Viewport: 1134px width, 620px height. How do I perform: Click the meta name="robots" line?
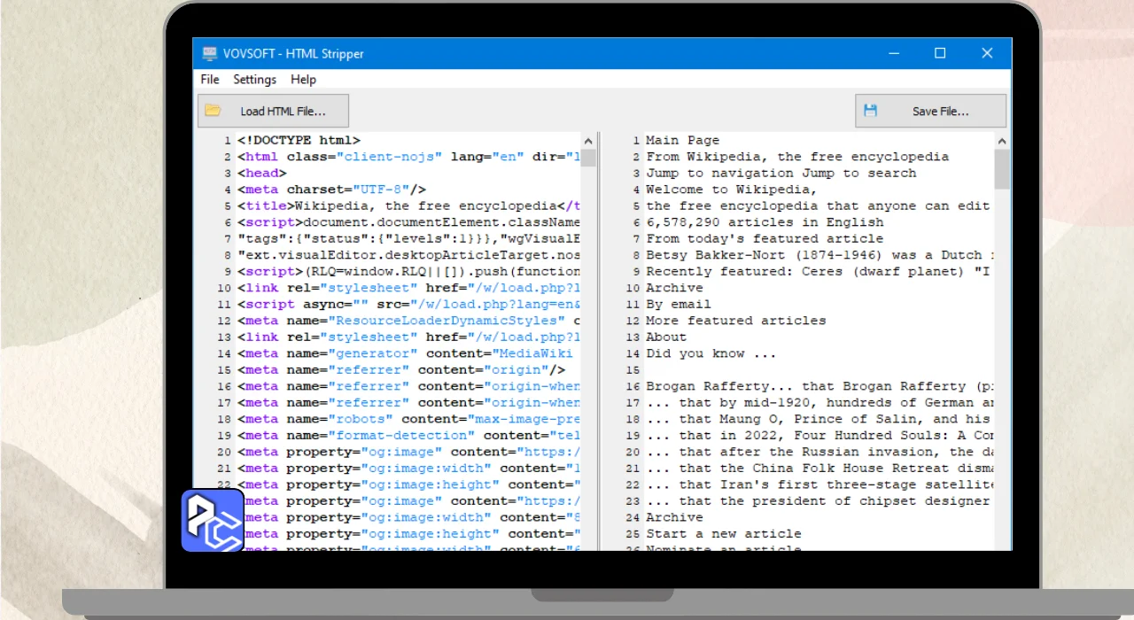(x=408, y=418)
